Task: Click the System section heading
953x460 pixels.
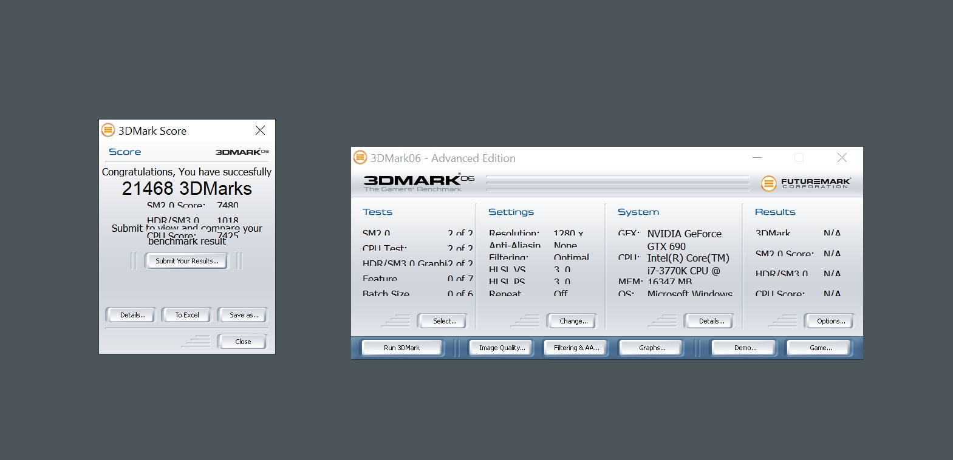Action: pos(638,212)
